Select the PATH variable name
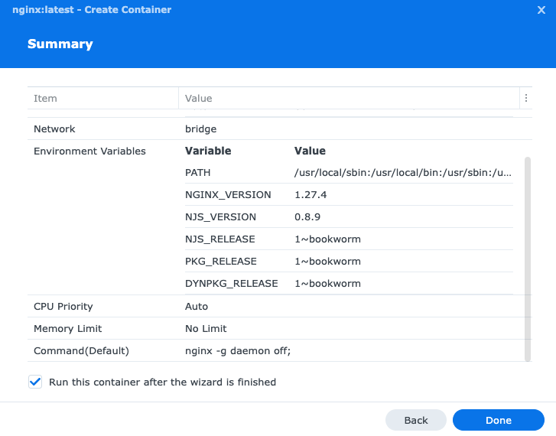The height and width of the screenshot is (436, 556). 197,172
